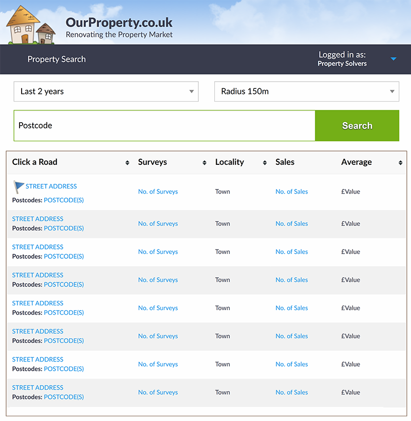Click the green Search button
Screen dimensions: 411x421
coord(357,125)
